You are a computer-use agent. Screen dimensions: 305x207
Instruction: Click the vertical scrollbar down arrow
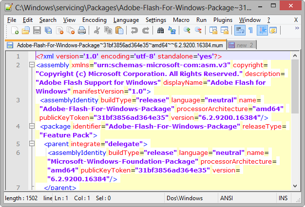(x=295, y=186)
